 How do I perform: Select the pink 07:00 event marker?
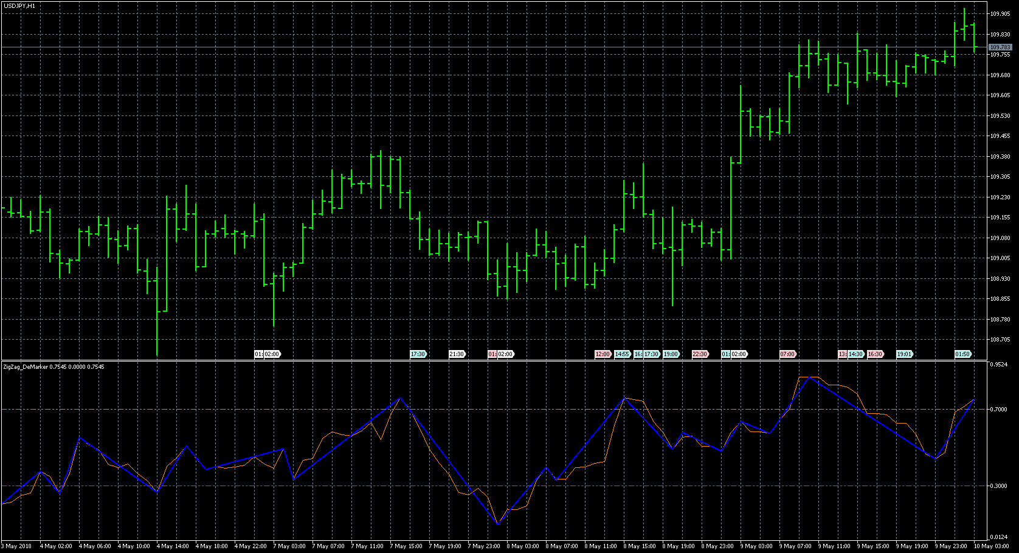(x=787, y=354)
